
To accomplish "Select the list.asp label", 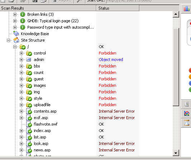I will point(40,137).
